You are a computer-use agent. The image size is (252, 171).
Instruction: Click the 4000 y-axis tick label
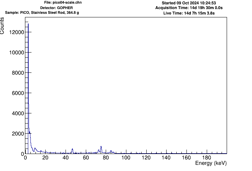18,113
